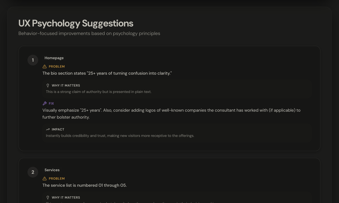Expand the WHY IT MATTERS panel in Homepage card
Screen dimensions: 339x203
tap(177, 89)
